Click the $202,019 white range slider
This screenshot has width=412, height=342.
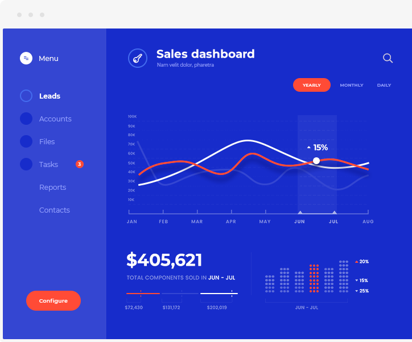tap(219, 294)
